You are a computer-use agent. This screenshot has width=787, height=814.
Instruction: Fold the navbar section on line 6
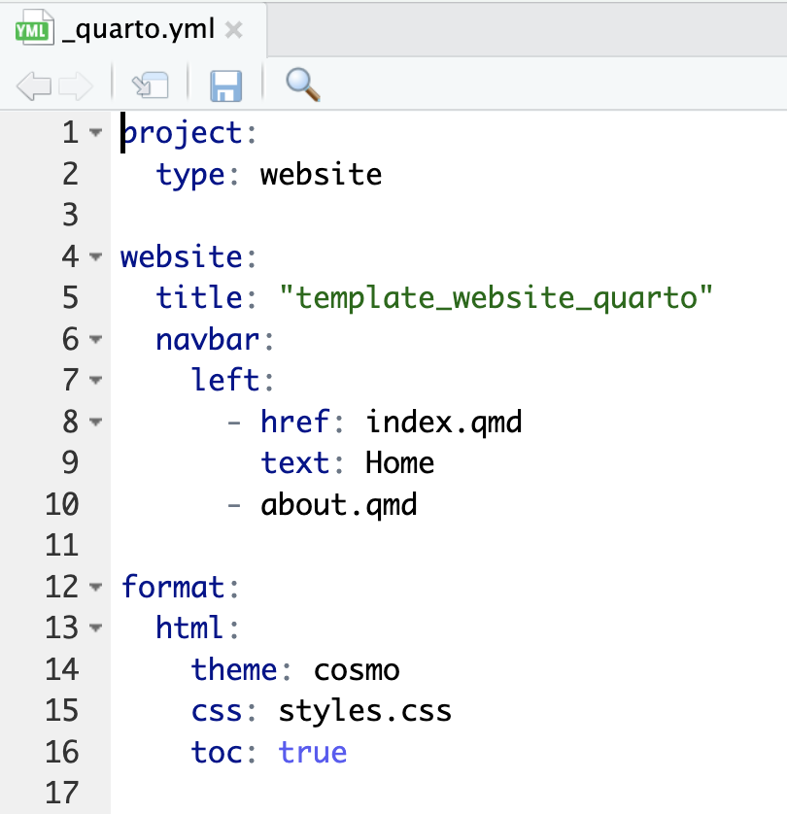point(95,340)
